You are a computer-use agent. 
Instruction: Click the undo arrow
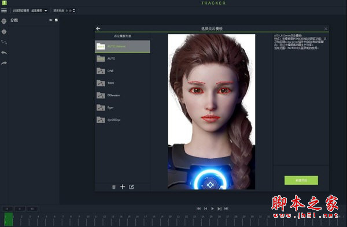pos(4,53)
